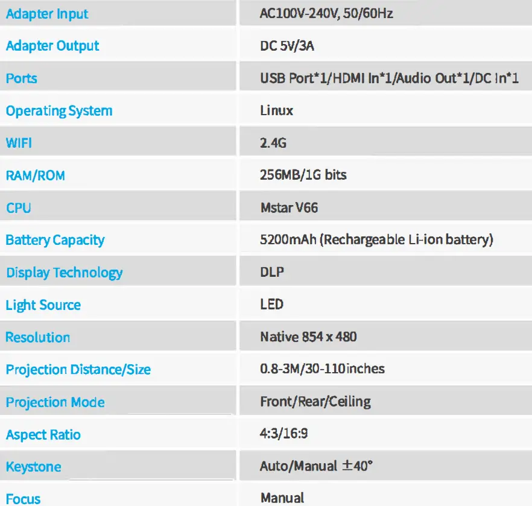This screenshot has width=532, height=506.
Task: Click the Adapter Input label
Action: coord(47,14)
